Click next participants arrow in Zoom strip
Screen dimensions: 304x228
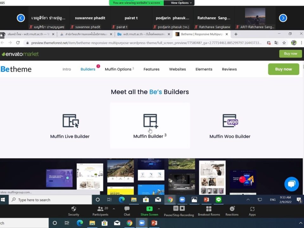[283, 18]
